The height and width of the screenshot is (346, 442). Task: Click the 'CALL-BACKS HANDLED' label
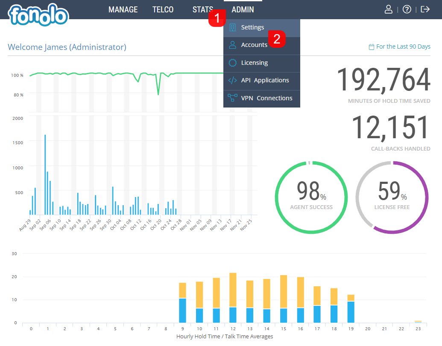pos(401,149)
